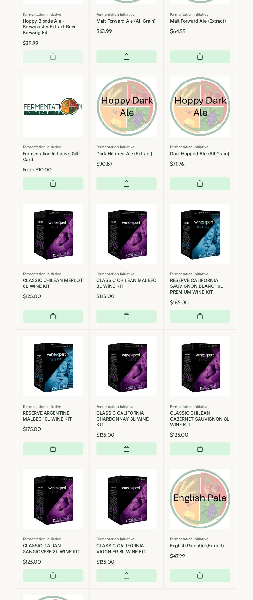
Task: View Fermentation Initiative gift card logo image
Action: click(x=53, y=107)
